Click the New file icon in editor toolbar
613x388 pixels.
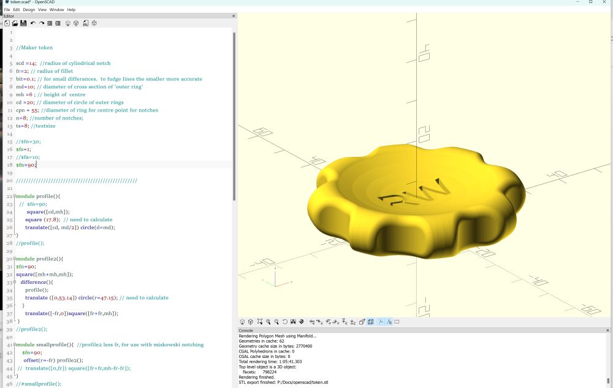coord(7,23)
